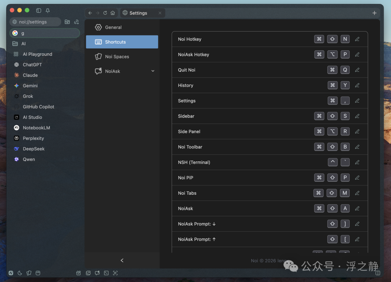Open DeepSeek from the sidebar
Screen dimensions: 391x282
tap(45, 149)
